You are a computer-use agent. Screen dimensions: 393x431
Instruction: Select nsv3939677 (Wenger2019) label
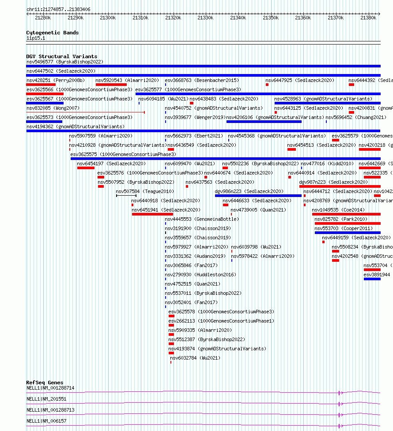[x=195, y=118]
